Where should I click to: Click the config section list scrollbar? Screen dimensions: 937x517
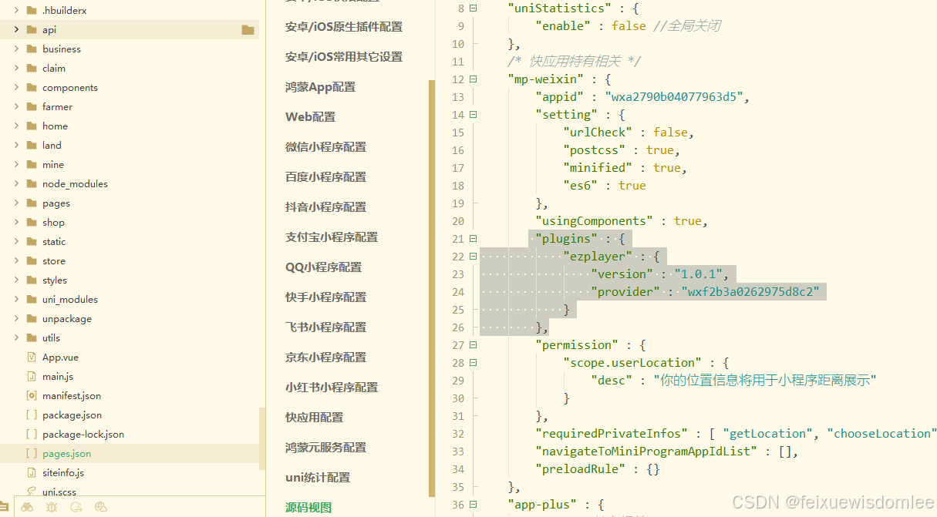(x=432, y=287)
